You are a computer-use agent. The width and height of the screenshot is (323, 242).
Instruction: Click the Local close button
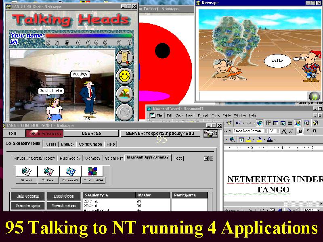pyautogui.click(x=64, y=196)
